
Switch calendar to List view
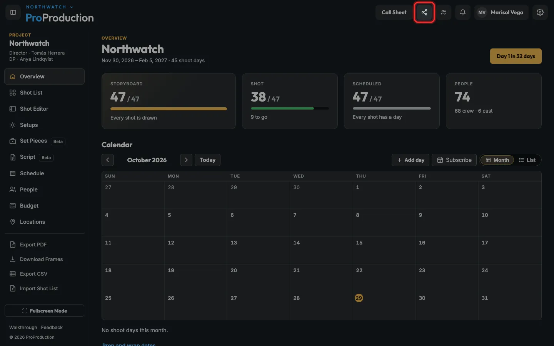[527, 160]
